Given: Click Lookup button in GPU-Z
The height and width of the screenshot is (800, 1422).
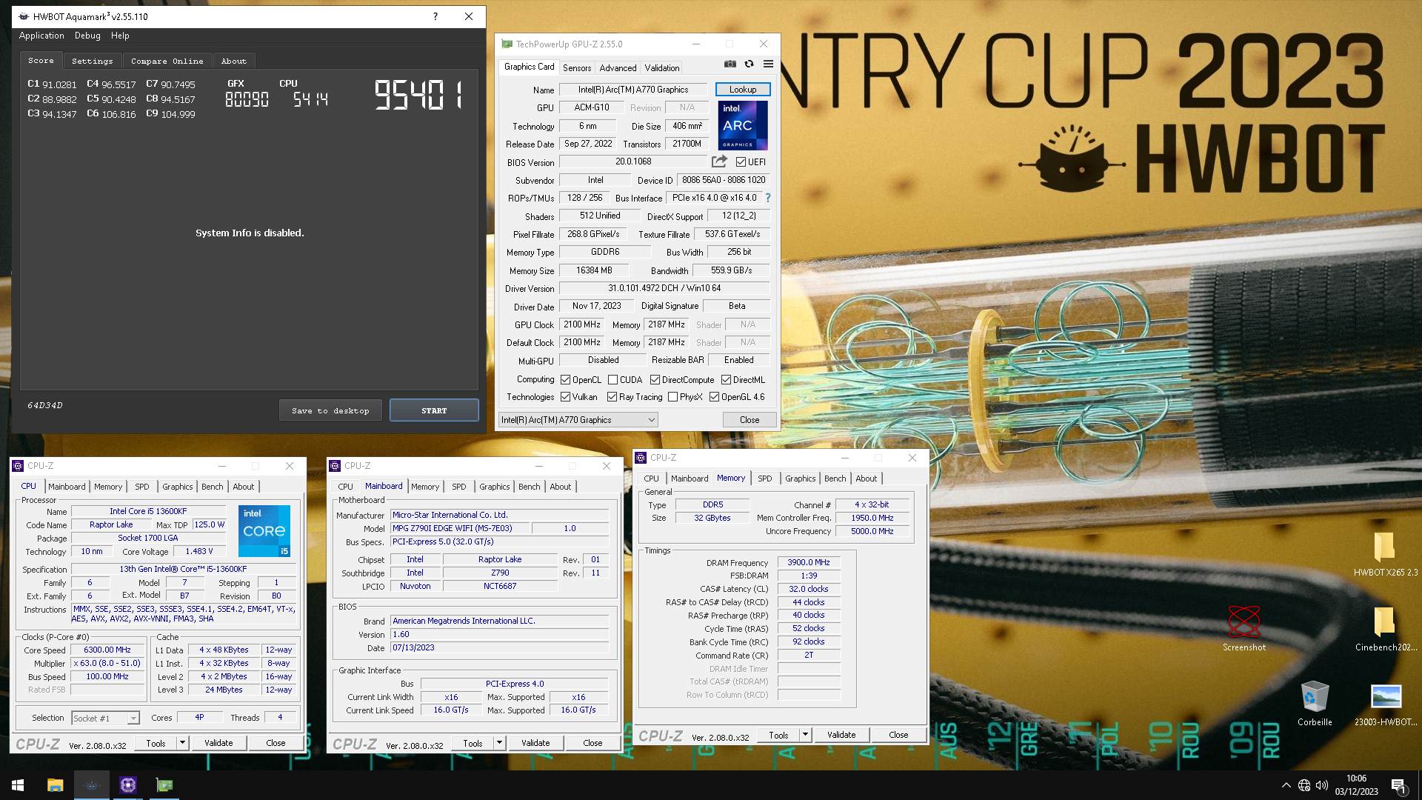Looking at the screenshot, I should (743, 90).
